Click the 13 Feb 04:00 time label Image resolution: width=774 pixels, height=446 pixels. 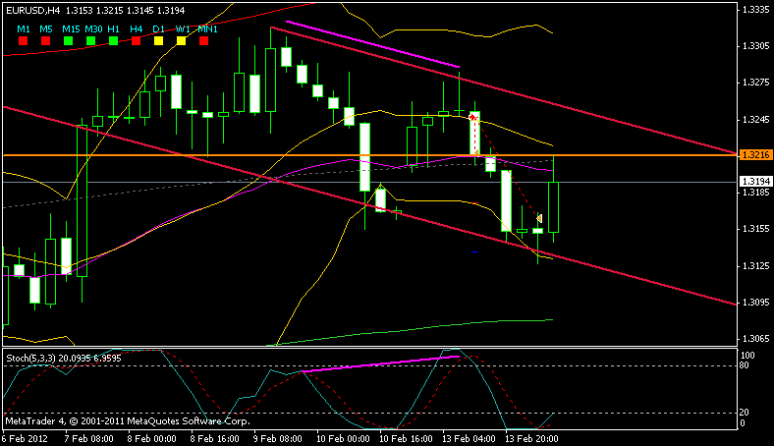coord(469,438)
